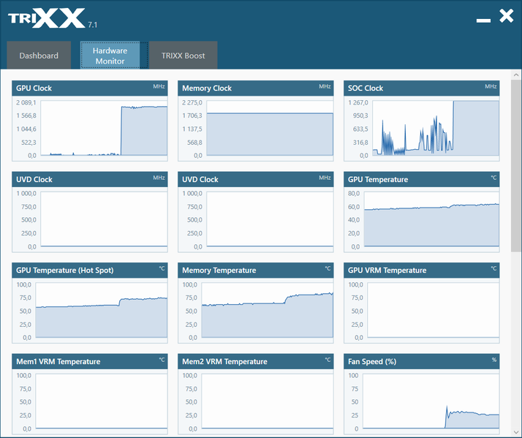Click the Fan Speed (%) graph

click(x=431, y=401)
